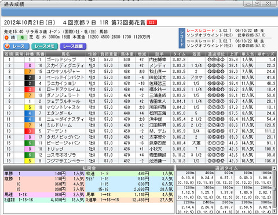
Task: Select horse name スカイディグニティ
Action: 65,66
